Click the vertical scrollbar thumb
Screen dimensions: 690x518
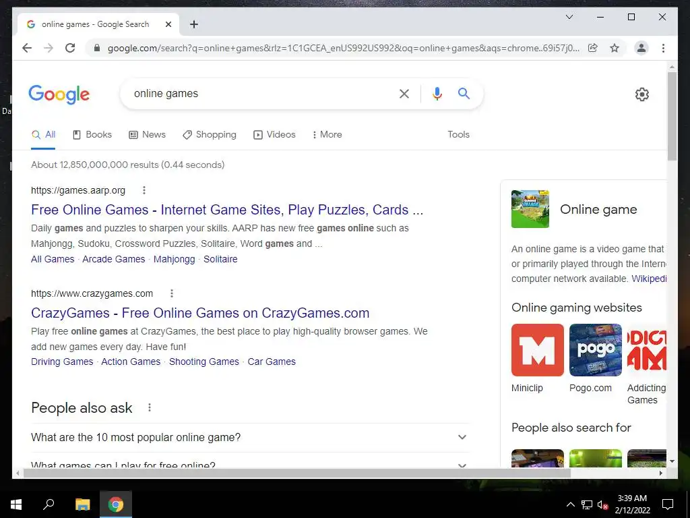click(x=672, y=116)
